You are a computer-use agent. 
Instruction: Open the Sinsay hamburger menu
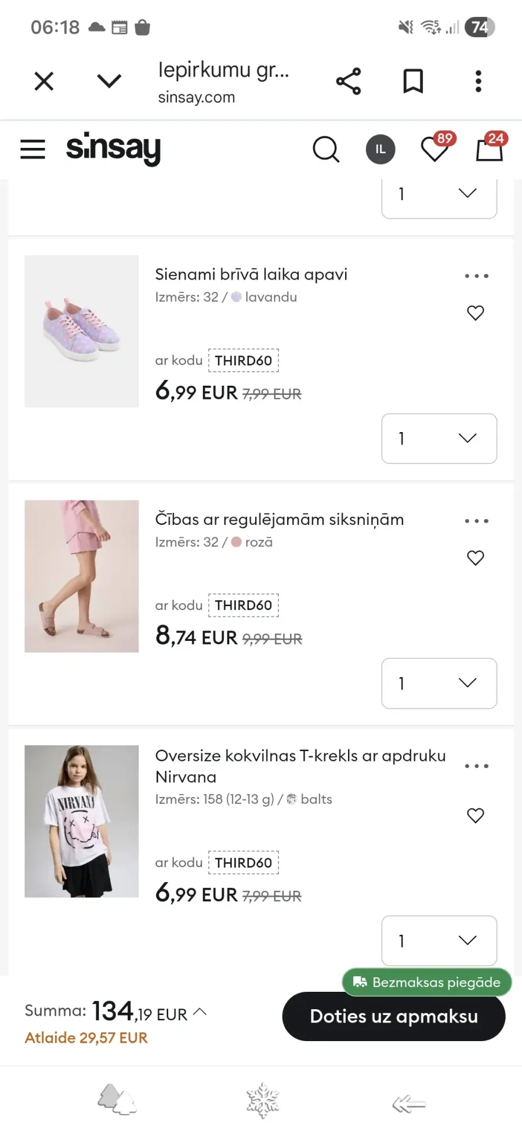[x=32, y=149]
